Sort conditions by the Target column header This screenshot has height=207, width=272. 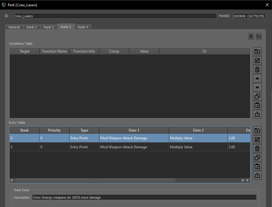[25, 51]
